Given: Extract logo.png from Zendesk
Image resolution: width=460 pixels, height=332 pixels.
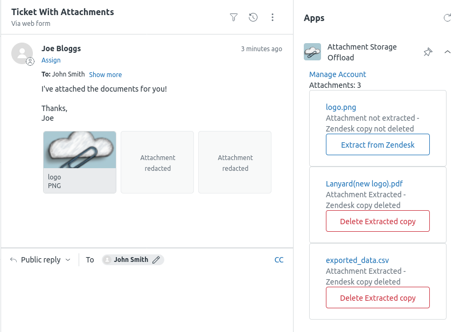Looking at the screenshot, I should pos(378,144).
